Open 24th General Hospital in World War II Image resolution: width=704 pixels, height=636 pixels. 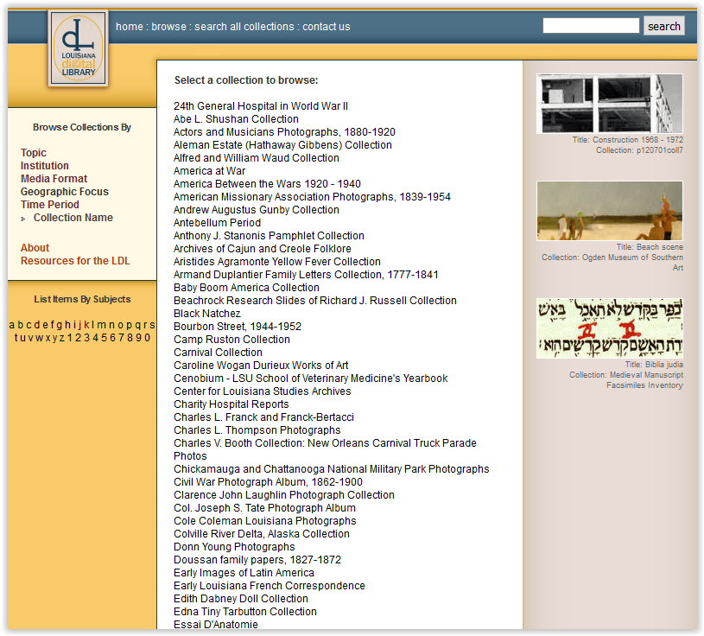pos(261,106)
